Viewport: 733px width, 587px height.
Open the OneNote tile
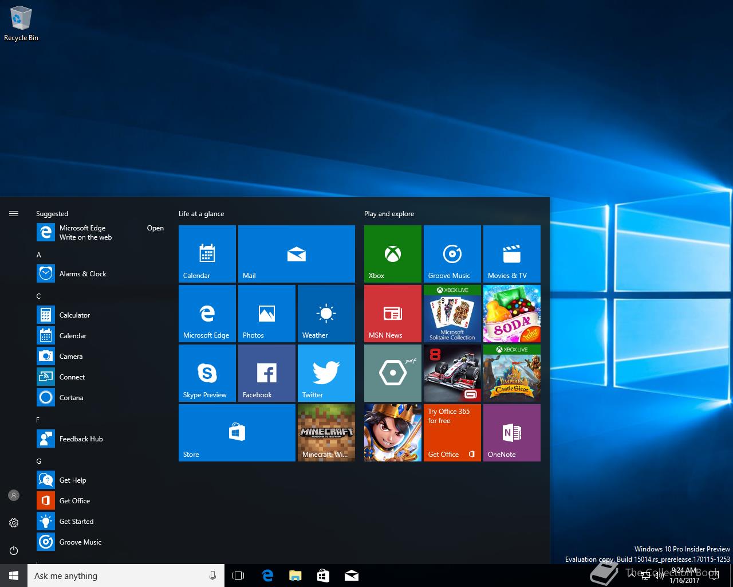click(512, 433)
